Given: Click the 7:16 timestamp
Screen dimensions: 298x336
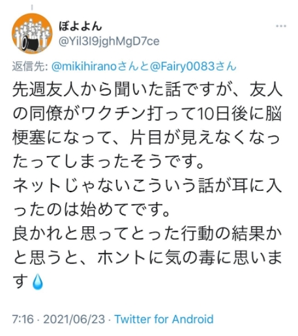Looking at the screenshot, I should click(23, 319).
